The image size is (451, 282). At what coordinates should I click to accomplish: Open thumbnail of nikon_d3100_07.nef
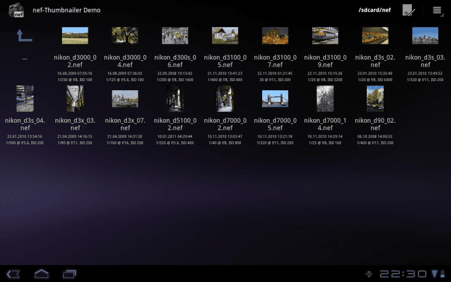[x=275, y=35]
